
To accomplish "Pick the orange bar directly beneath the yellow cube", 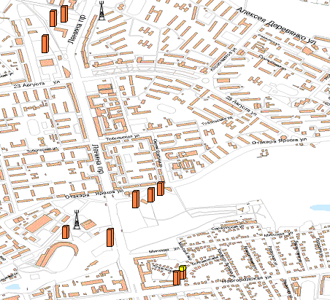I will [x=183, y=275].
